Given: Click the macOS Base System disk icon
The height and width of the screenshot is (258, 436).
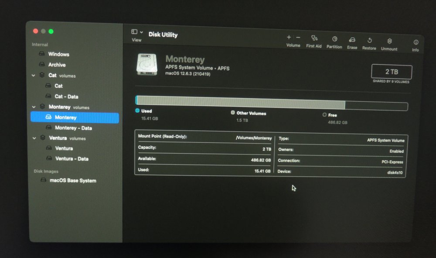Looking at the screenshot, I should pos(43,180).
